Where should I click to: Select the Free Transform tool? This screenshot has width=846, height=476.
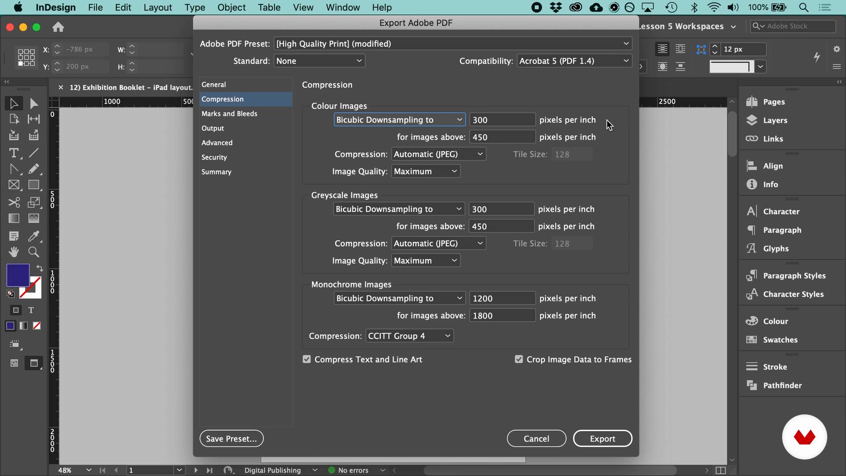34,202
